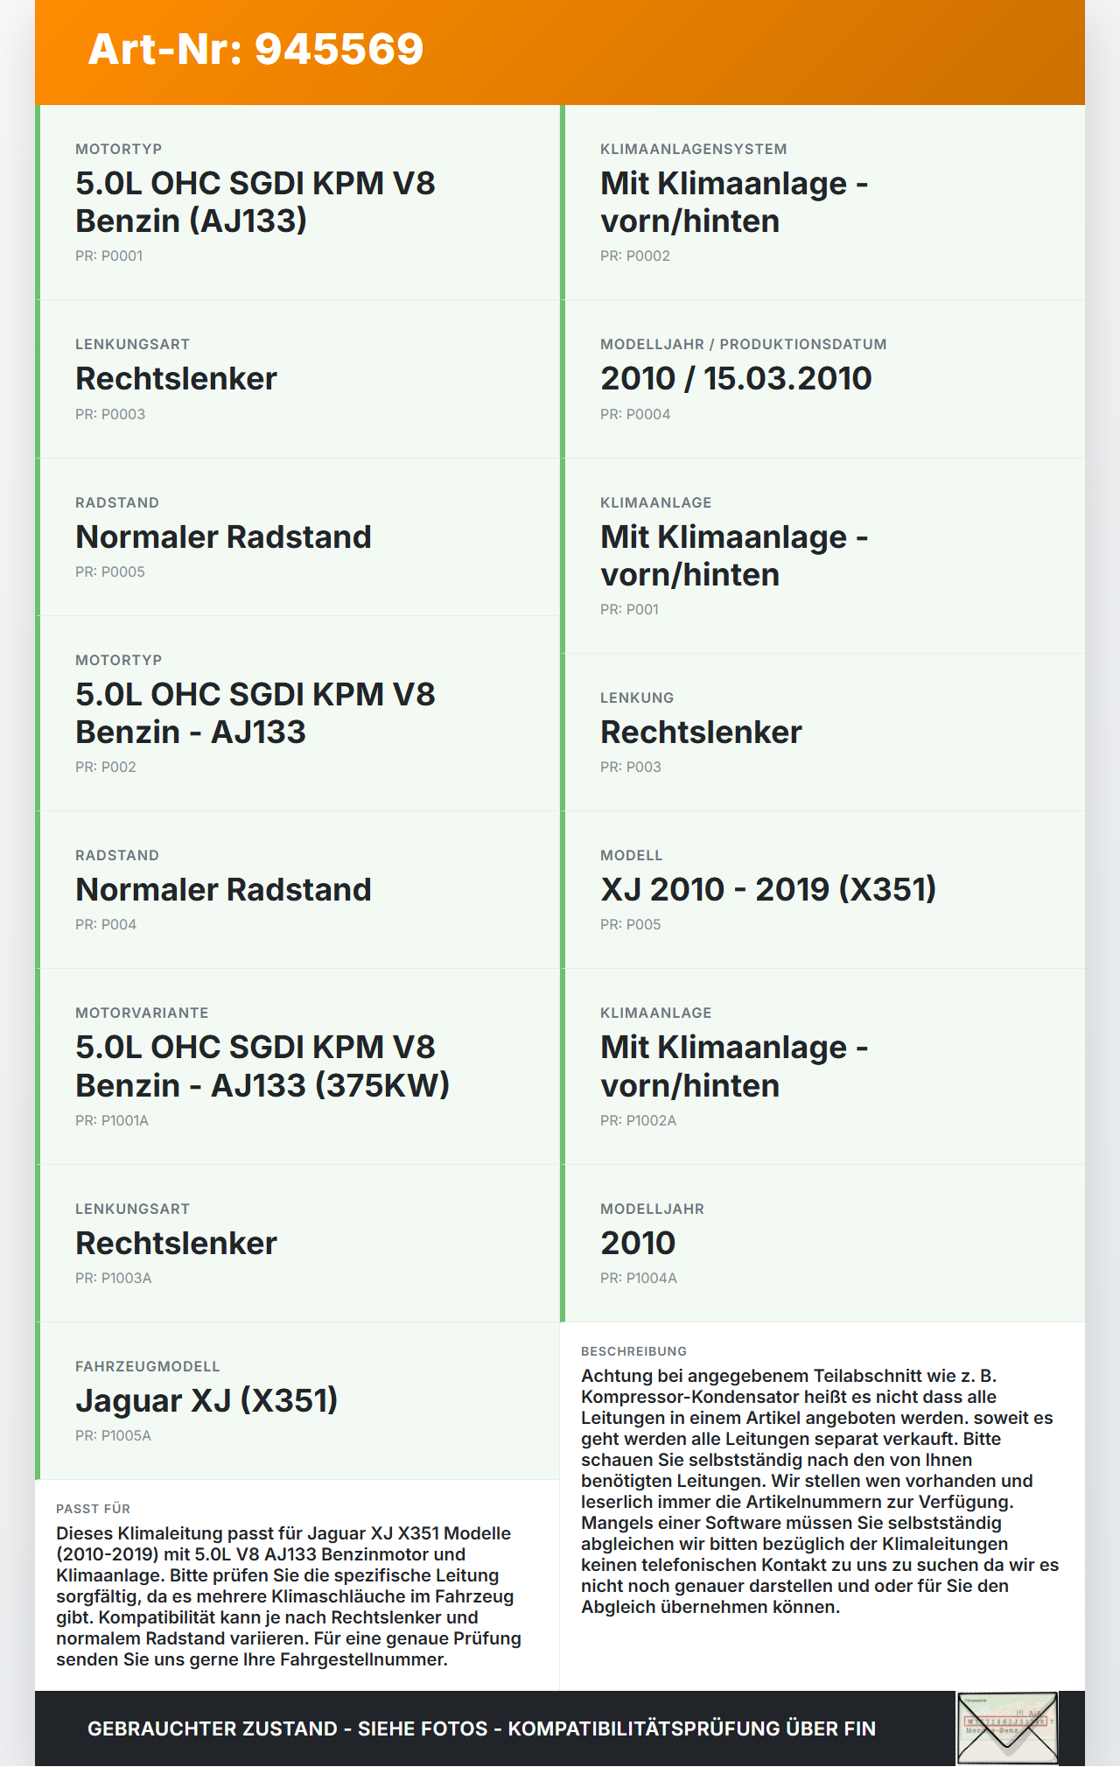Select the Motortyp card with PR: P0001
Image resolution: width=1120 pixels, height=1767 pixels.
(x=297, y=202)
